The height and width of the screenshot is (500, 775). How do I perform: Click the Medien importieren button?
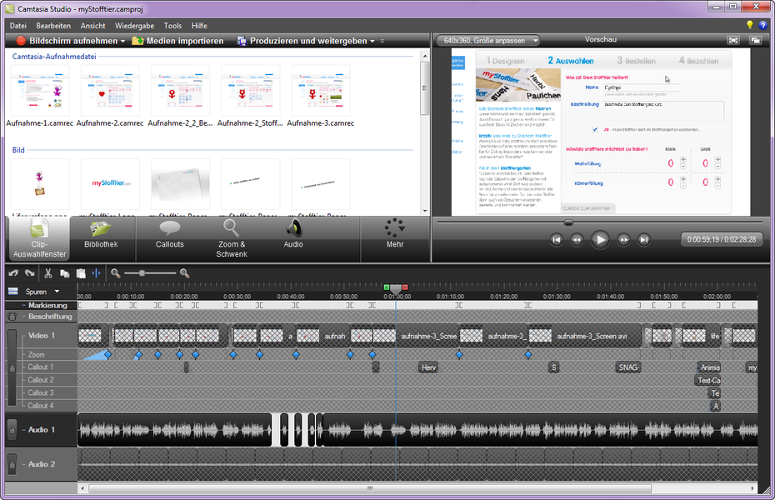(x=178, y=41)
